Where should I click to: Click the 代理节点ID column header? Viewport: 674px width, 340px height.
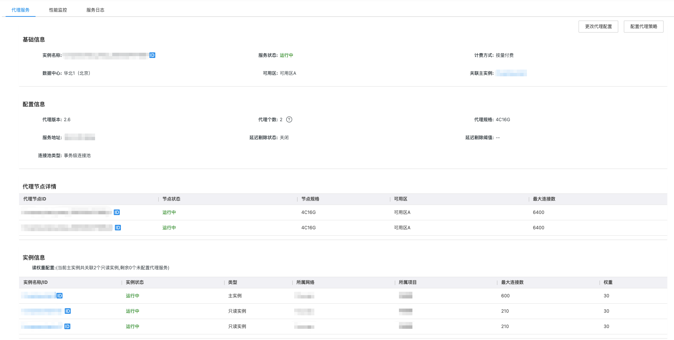point(35,199)
